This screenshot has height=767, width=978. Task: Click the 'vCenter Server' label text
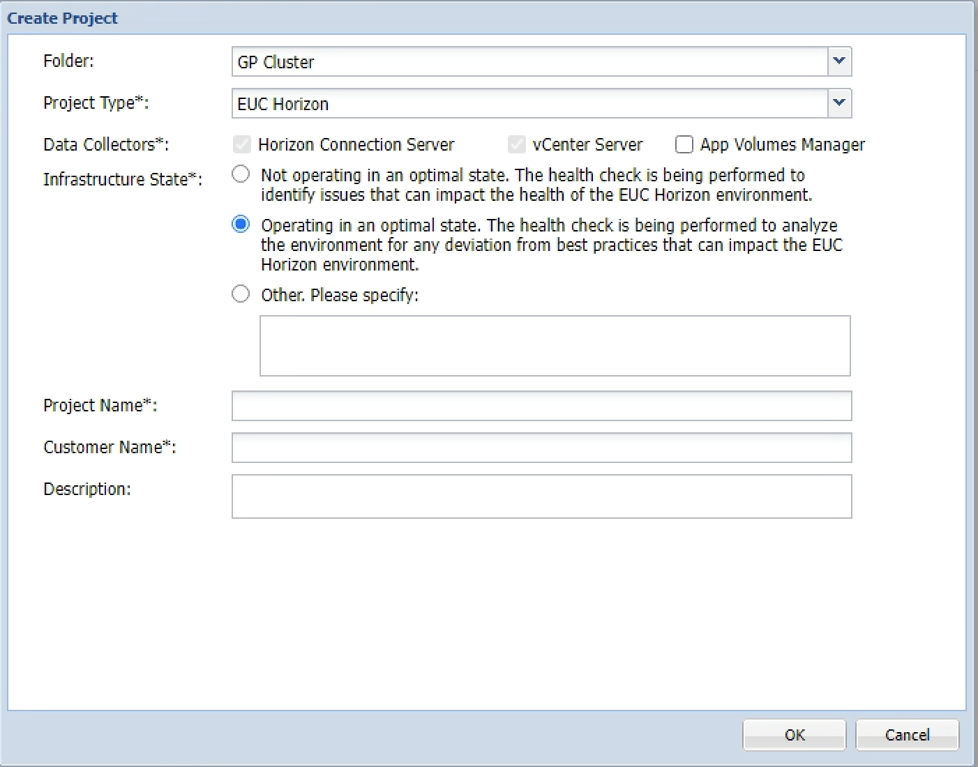(587, 144)
